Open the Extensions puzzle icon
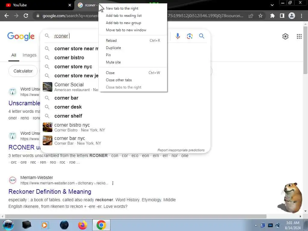The width and height of the screenshot is (308, 231). coord(273,16)
